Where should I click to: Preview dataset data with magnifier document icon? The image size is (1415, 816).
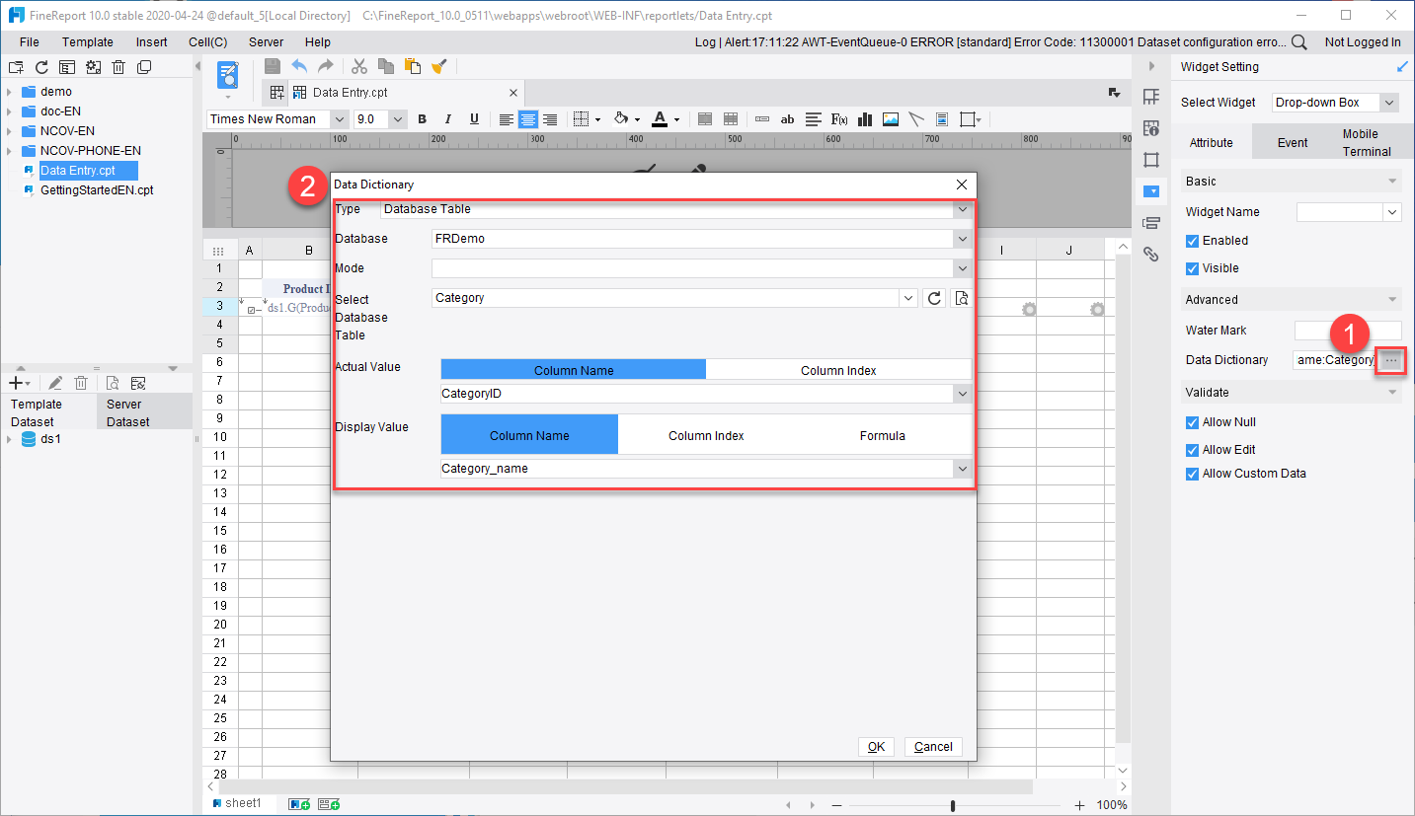[x=113, y=382]
